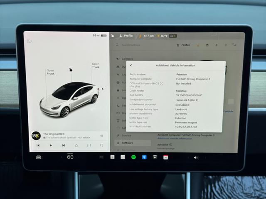Select the Lead-acid battery type value
This screenshot has height=199, width=266.
coord(181,109)
